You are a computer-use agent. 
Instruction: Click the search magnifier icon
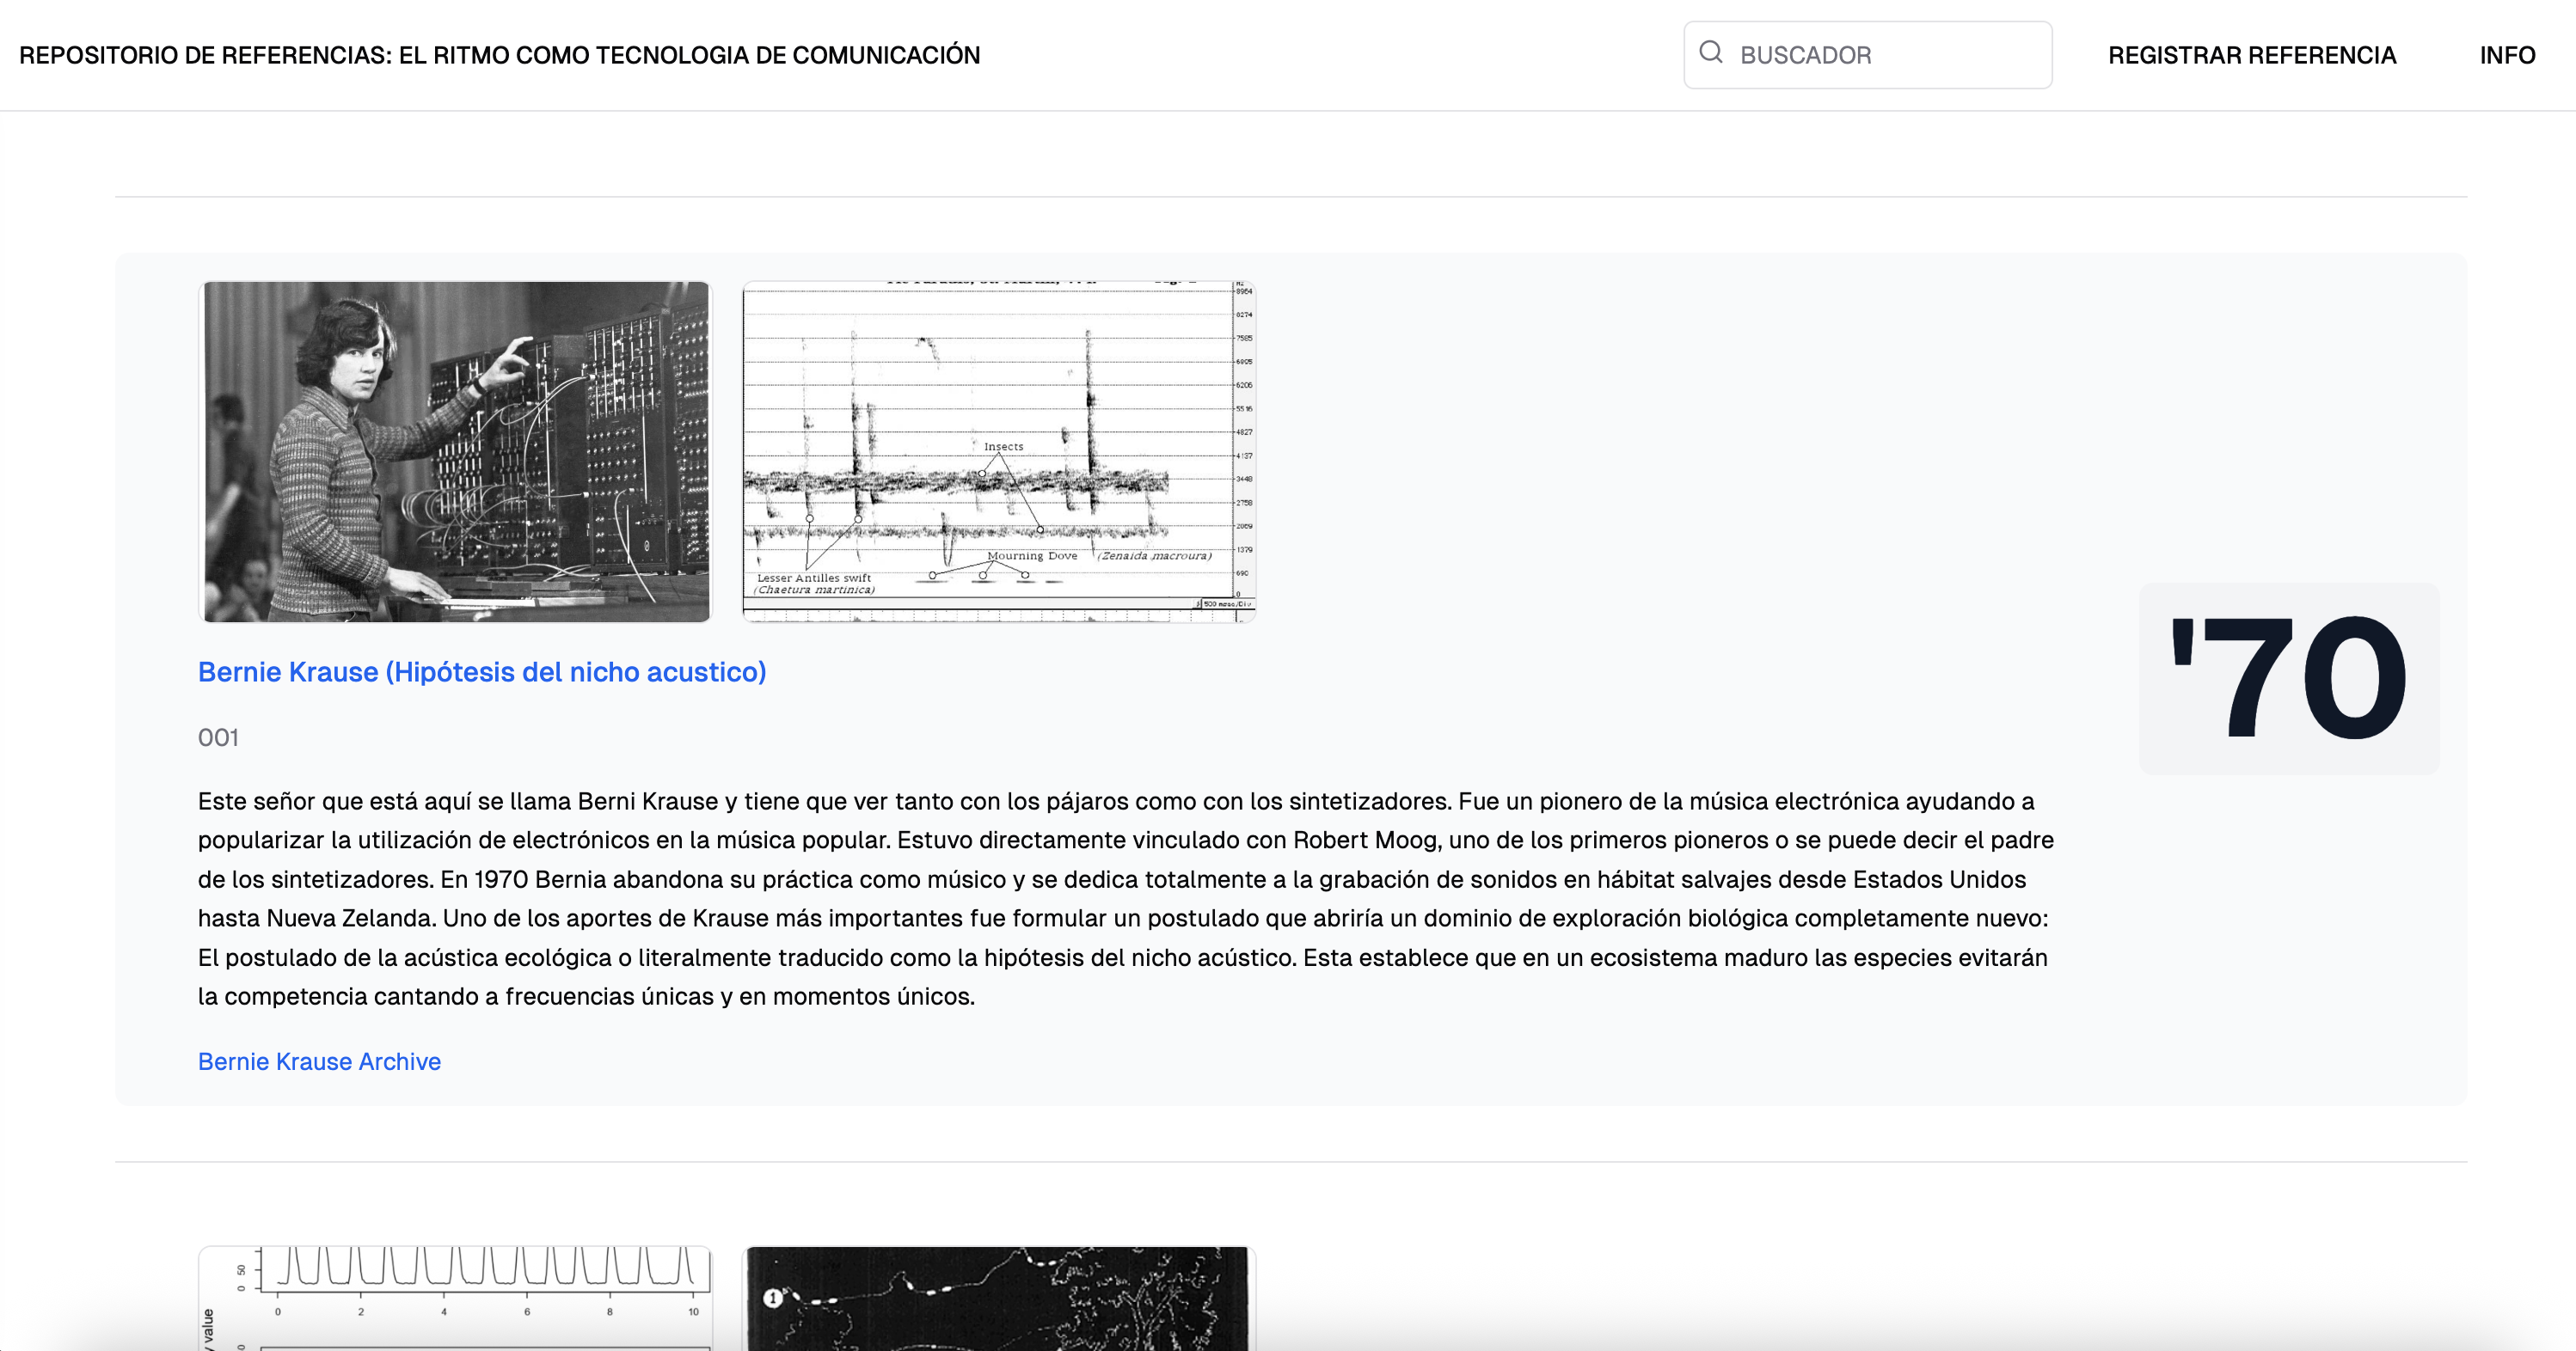point(1711,52)
